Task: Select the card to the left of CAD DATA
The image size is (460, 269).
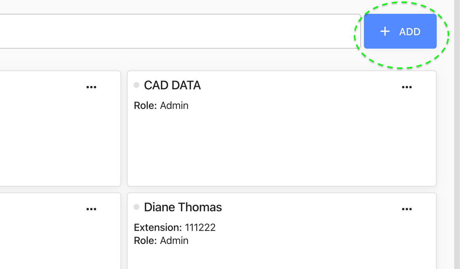Action: (58, 138)
